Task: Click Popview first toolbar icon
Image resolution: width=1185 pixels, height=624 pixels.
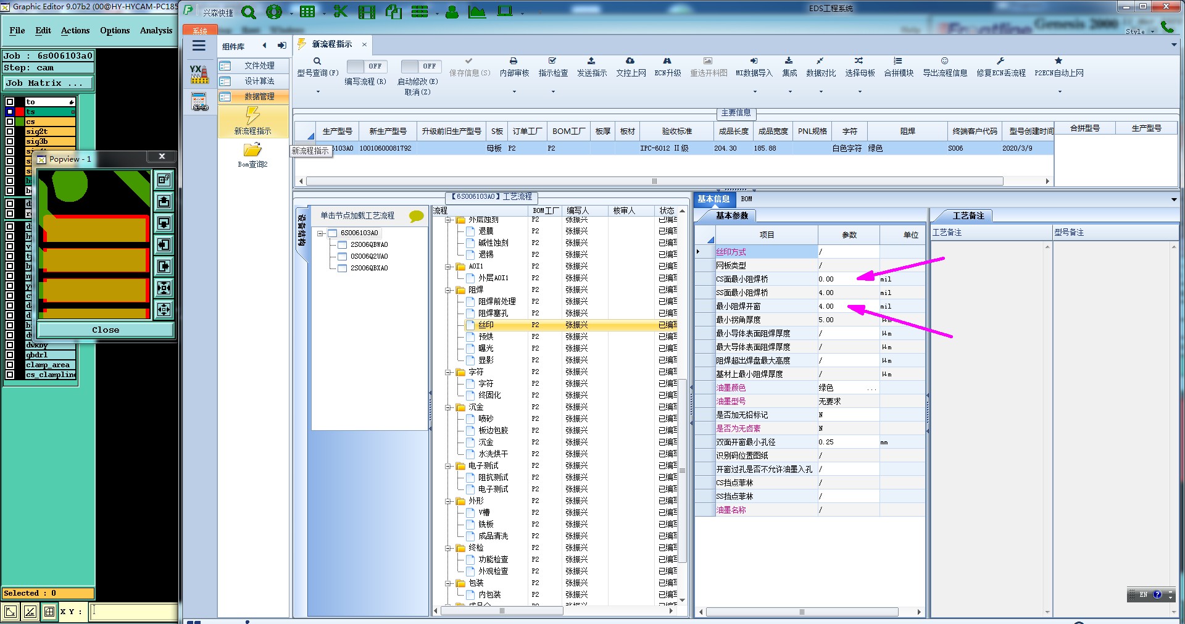Action: [164, 180]
